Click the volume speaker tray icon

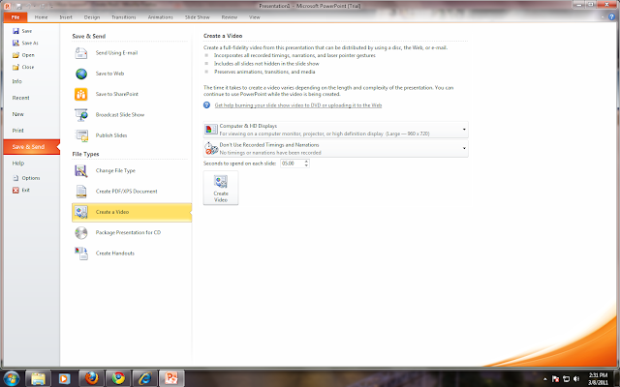(x=576, y=378)
